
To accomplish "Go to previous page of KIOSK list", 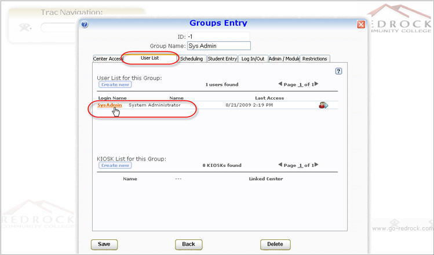I will tap(280, 165).
